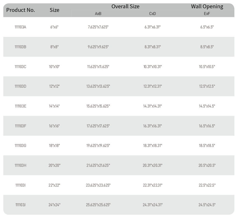238x218 pixels.
Task: Select the 24.5"x24.5" wall opening cell
Action: (207, 205)
